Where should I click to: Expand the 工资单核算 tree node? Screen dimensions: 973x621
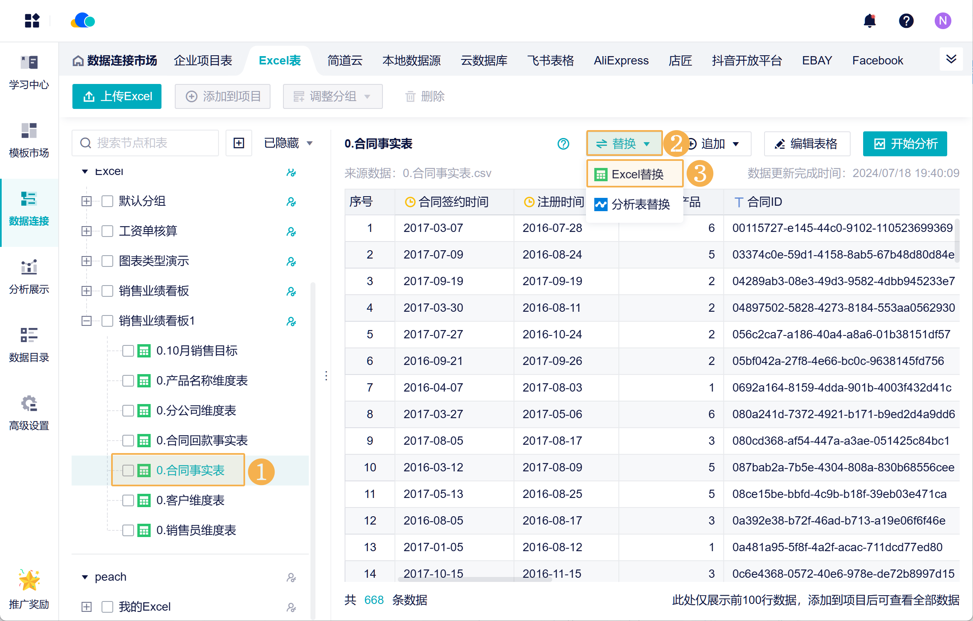(87, 231)
